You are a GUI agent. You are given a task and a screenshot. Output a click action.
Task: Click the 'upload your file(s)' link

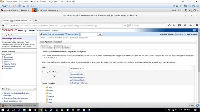tap(110, 62)
